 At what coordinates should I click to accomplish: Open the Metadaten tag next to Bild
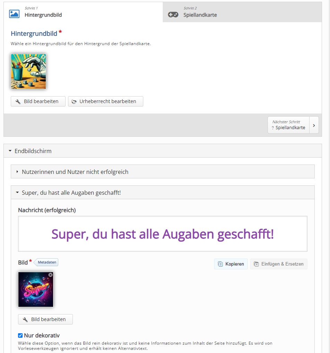46,262
